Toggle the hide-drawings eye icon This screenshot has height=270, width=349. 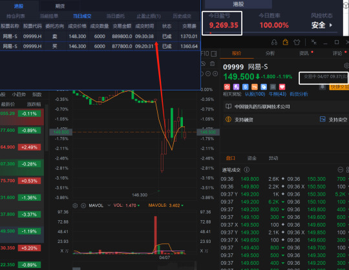coord(203,64)
